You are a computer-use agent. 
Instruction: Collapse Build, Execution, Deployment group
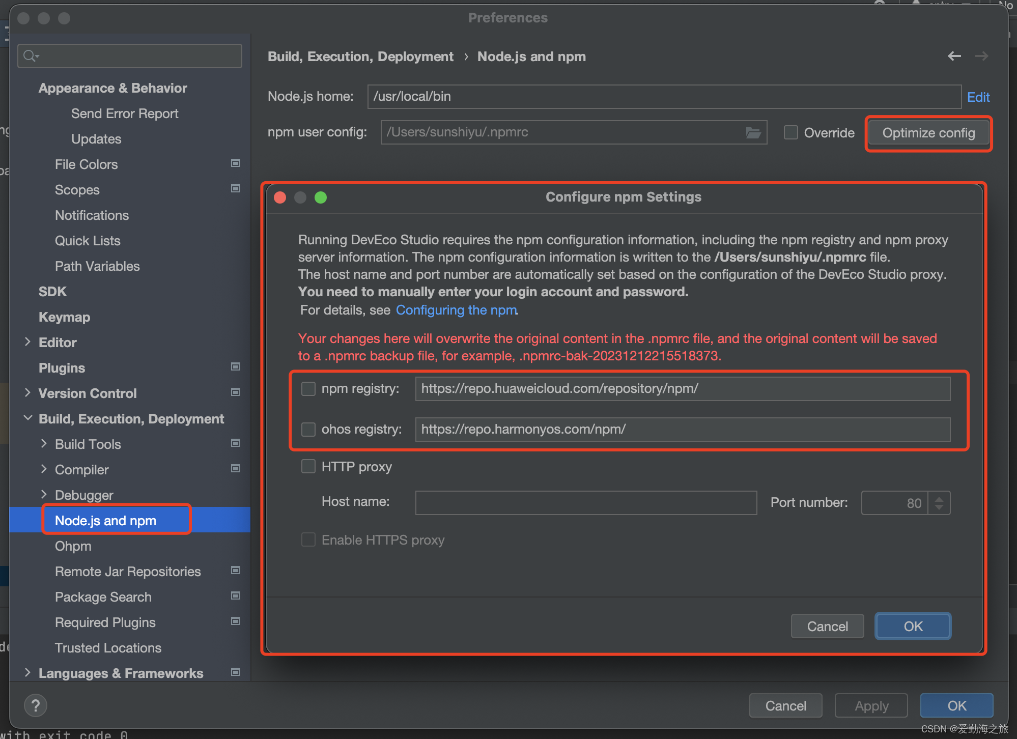pos(27,418)
